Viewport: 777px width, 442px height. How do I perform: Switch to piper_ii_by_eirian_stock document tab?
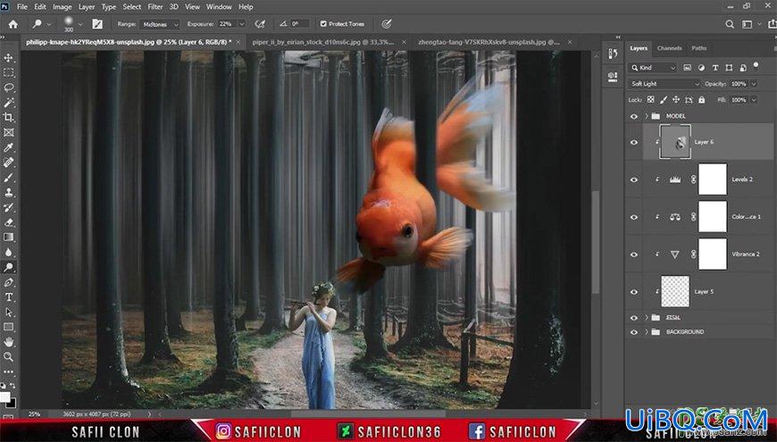[323, 42]
